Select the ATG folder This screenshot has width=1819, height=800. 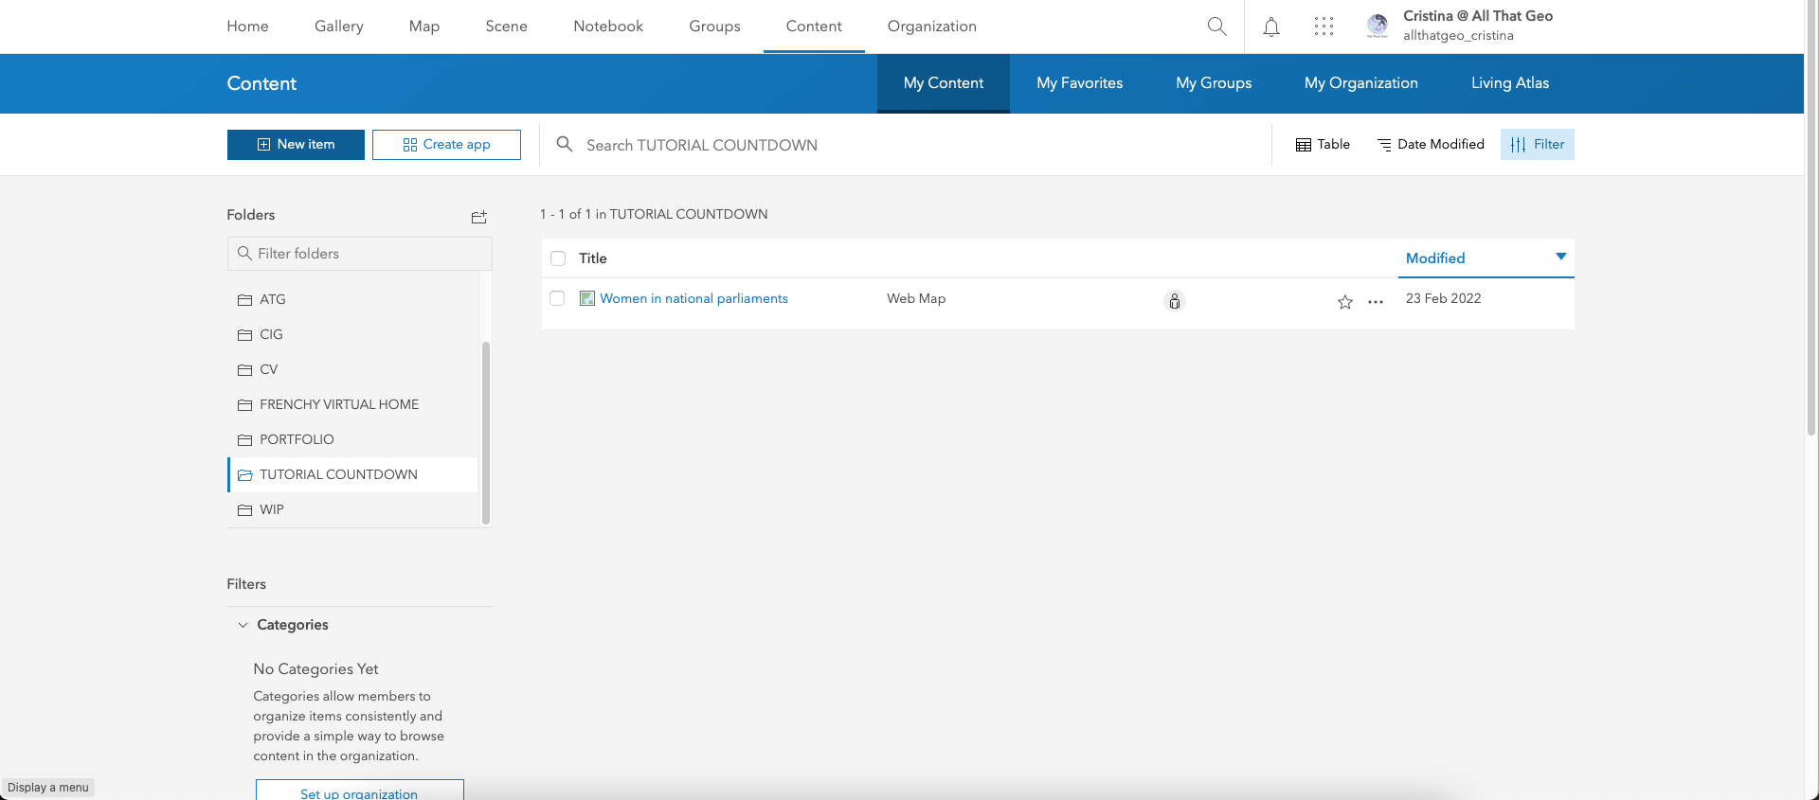pyautogui.click(x=352, y=299)
